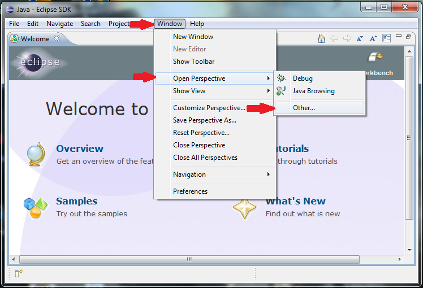Viewport: 423px width, 288px height.
Task: Open the Tutorials link
Action: point(293,149)
